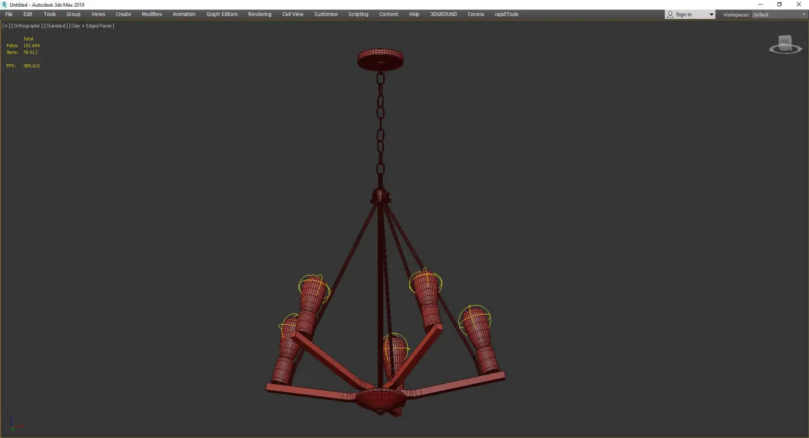Open the 3DGROUND menu
The width and height of the screenshot is (809, 438).
click(444, 14)
